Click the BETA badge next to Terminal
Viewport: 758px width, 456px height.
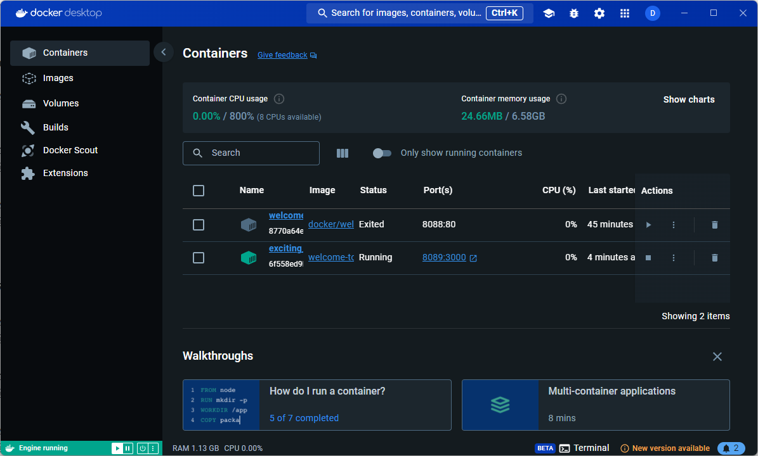(x=545, y=448)
